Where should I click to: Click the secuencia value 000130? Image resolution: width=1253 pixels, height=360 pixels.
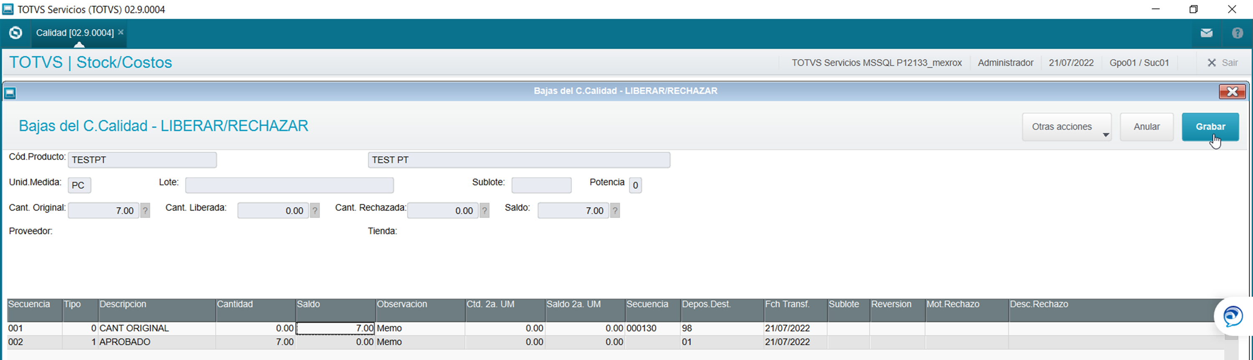[x=653, y=328]
